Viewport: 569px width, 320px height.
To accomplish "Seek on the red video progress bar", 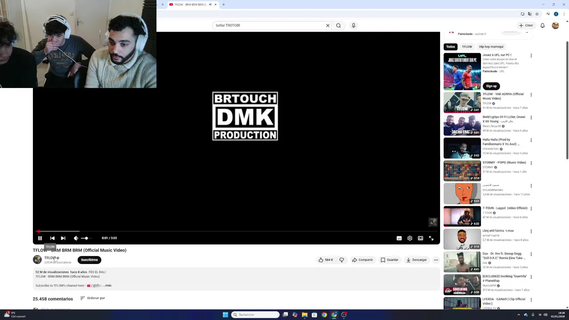I will tap(237, 231).
